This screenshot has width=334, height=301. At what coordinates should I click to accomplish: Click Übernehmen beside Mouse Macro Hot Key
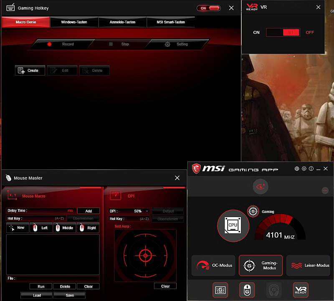[x=83, y=218]
